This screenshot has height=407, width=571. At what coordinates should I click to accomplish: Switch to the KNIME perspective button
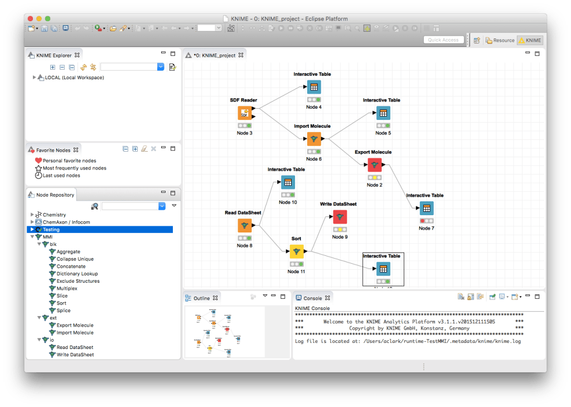pos(530,40)
